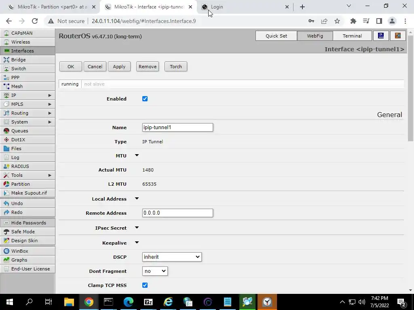Toggle Clamp TCP MSS checkbox
The image size is (414, 310).
click(x=145, y=285)
